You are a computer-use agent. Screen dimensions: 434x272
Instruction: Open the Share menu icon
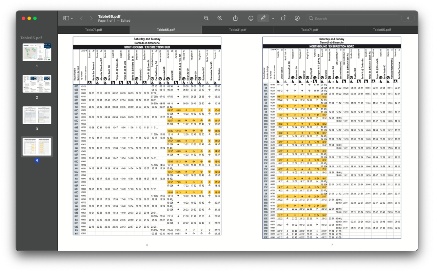[x=235, y=18]
